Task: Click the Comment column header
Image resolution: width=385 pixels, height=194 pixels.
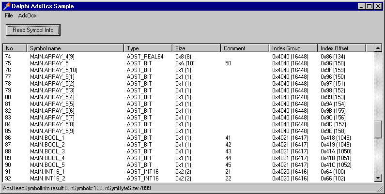Action: (x=245, y=48)
